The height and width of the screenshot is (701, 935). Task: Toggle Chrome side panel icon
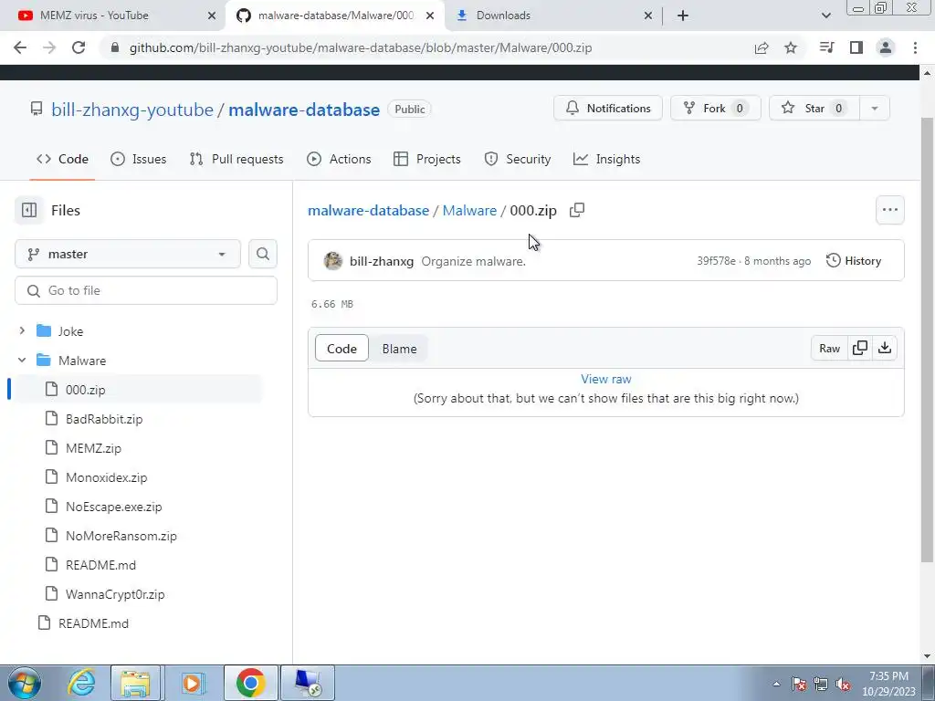(856, 47)
